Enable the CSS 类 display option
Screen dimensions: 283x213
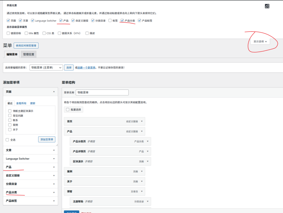pos(44,33)
